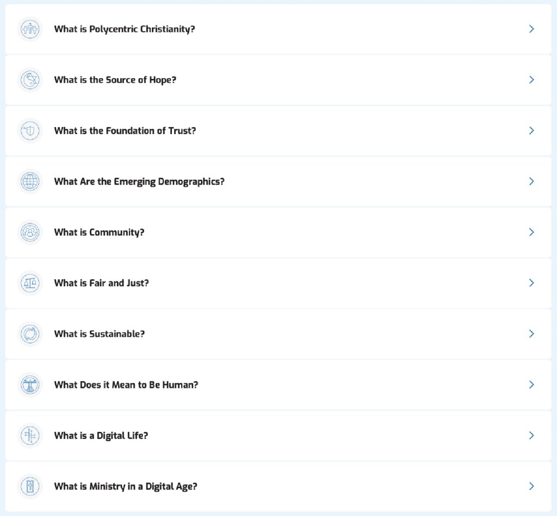Open "What is Community?" question
The width and height of the screenshot is (557, 516).
99,232
